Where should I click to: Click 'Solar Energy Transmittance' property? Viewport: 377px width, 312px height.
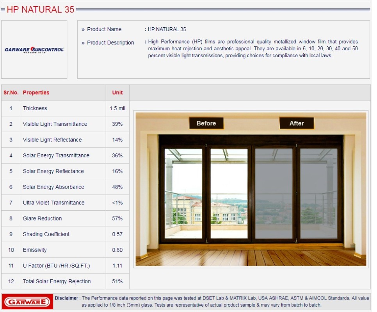pos(56,155)
